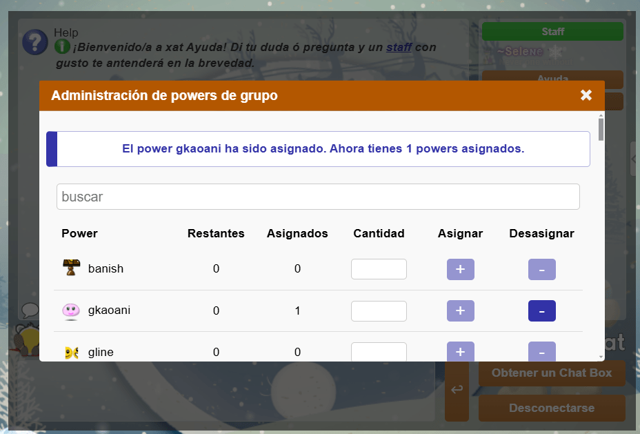Close the powers administration dialog
Screen dimensions: 640x434
(x=586, y=95)
